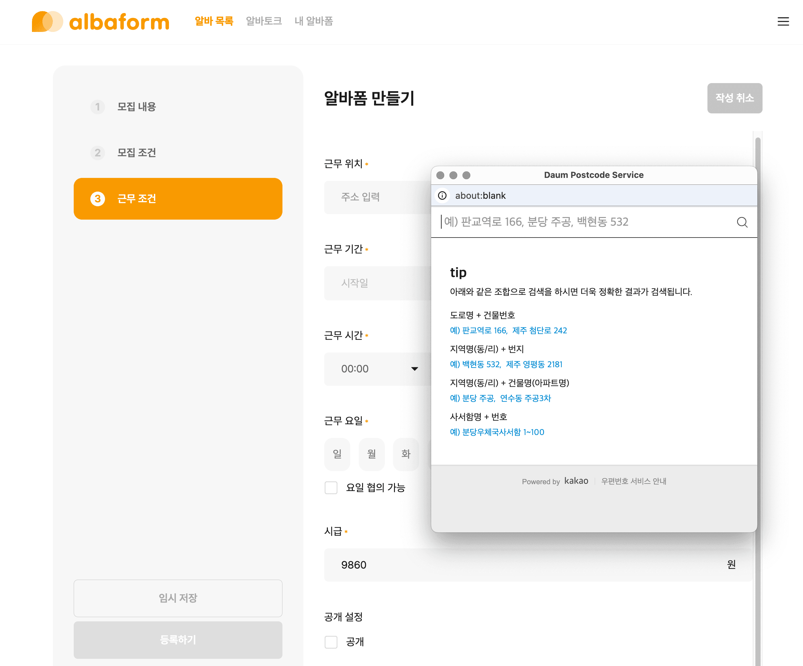Viewport: 803px width, 666px height.
Task: Click the postcode search magnifier icon
Action: (x=742, y=222)
